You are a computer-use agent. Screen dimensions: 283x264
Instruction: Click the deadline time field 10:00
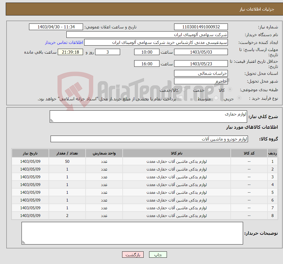(x=147, y=52)
